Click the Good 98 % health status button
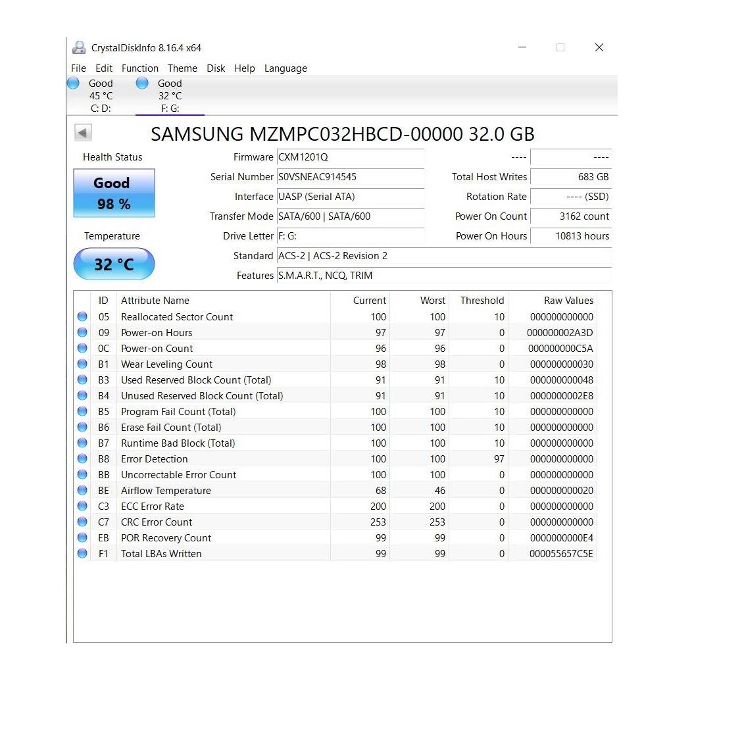The image size is (742, 742). [114, 193]
